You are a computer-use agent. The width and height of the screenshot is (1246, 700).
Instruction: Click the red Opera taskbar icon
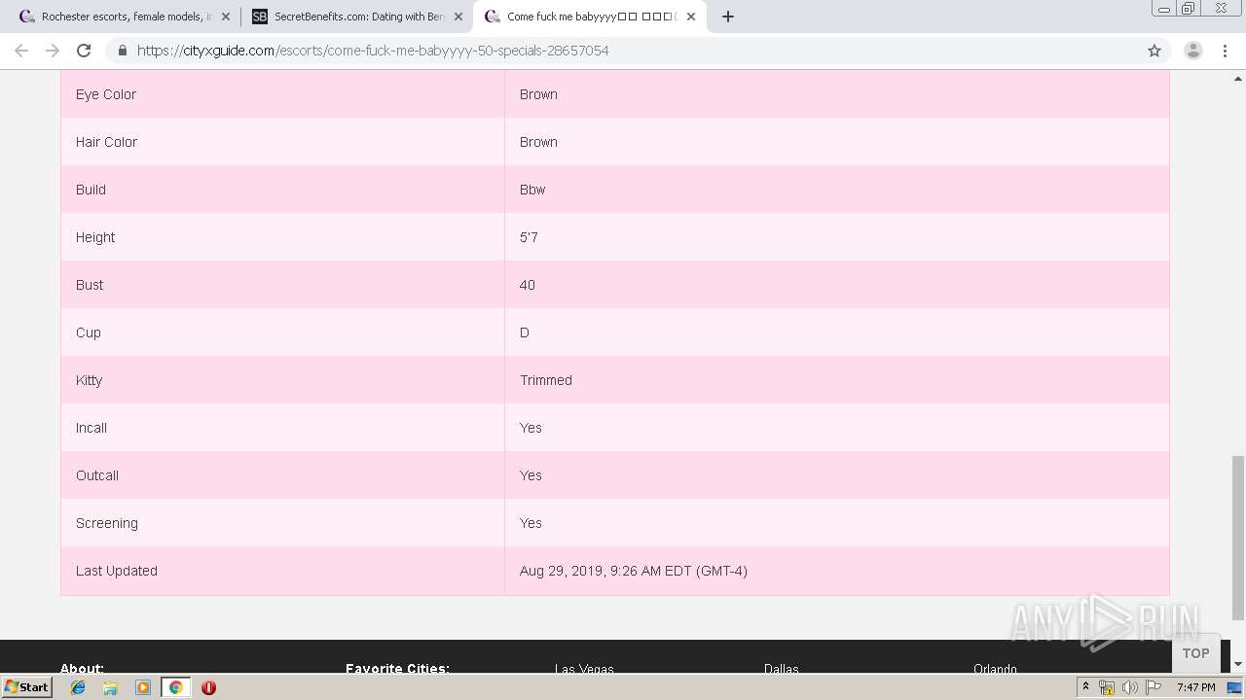[x=208, y=687]
